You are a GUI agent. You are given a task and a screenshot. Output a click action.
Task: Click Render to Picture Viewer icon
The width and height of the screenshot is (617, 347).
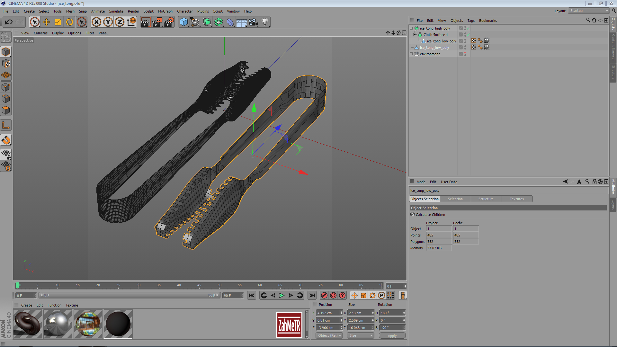pos(157,22)
